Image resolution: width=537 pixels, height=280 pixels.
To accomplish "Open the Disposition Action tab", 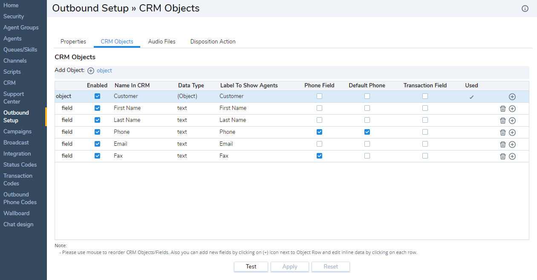I will pos(213,42).
